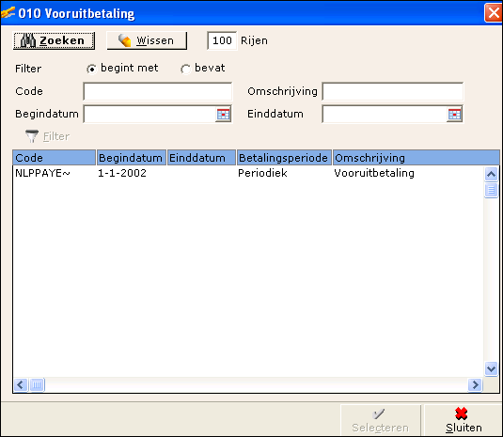Open the Einddatum calendar picker icon

454,114
